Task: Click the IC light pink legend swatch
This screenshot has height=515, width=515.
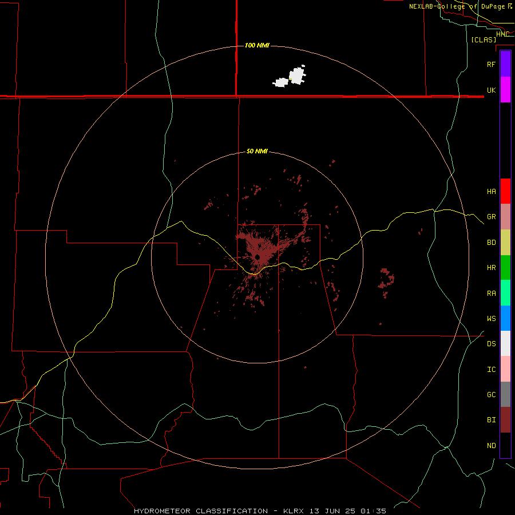Action: point(505,369)
